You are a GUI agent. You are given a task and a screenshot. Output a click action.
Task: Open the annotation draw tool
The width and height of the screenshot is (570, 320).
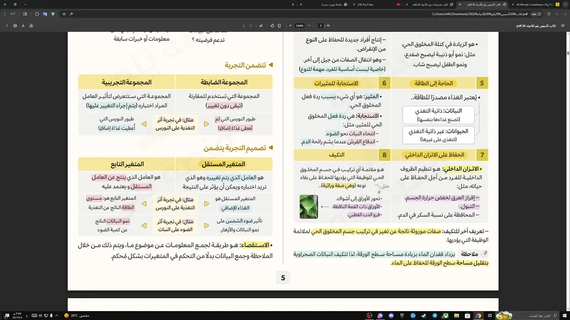click(261, 25)
